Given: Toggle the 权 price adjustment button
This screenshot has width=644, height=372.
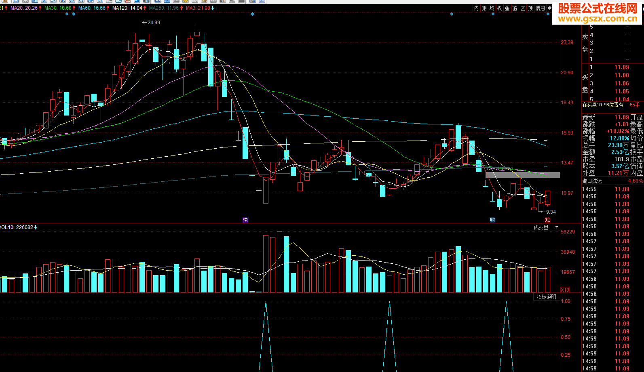Looking at the screenshot, I should [499, 8].
